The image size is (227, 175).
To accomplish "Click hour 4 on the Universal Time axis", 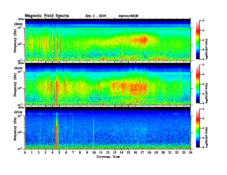I will [52, 153].
